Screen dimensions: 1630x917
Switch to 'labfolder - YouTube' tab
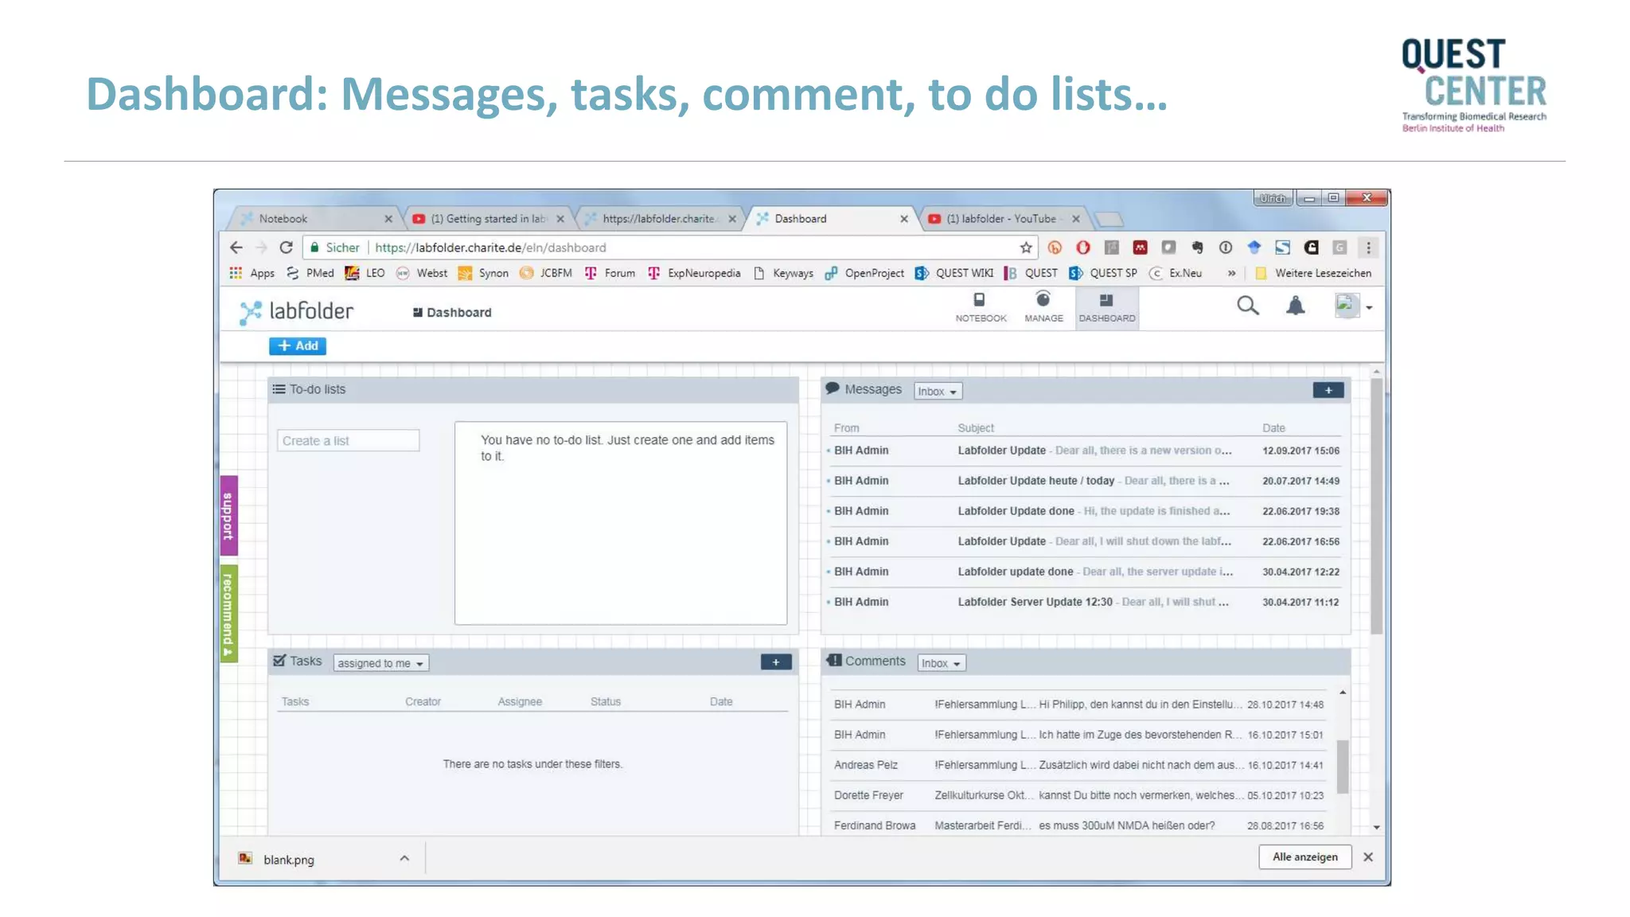pyautogui.click(x=1003, y=218)
